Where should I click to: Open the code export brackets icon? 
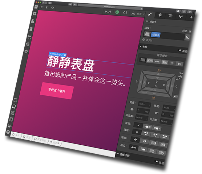pyautogui.click(x=125, y=13)
